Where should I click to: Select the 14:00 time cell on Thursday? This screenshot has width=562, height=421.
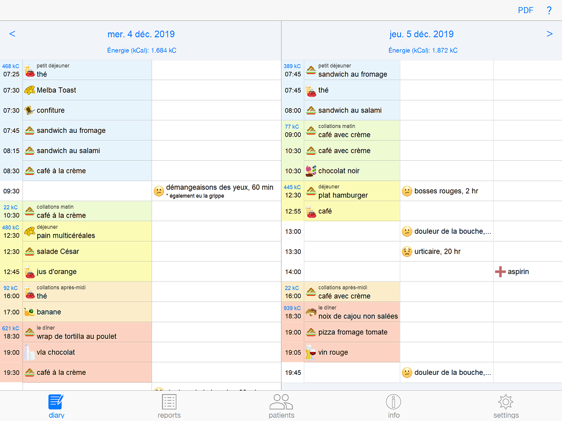coord(293,272)
